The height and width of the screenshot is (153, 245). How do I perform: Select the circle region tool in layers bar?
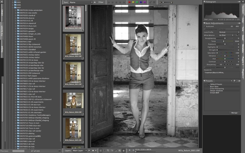click(93, 151)
